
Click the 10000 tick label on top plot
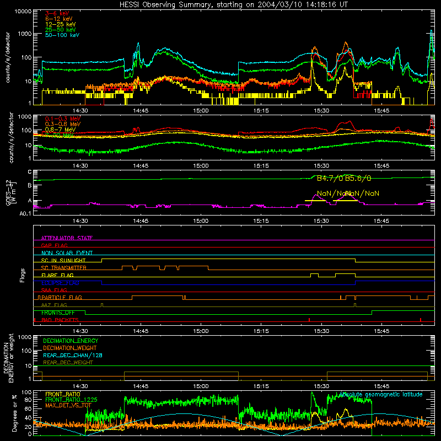pos(23,12)
